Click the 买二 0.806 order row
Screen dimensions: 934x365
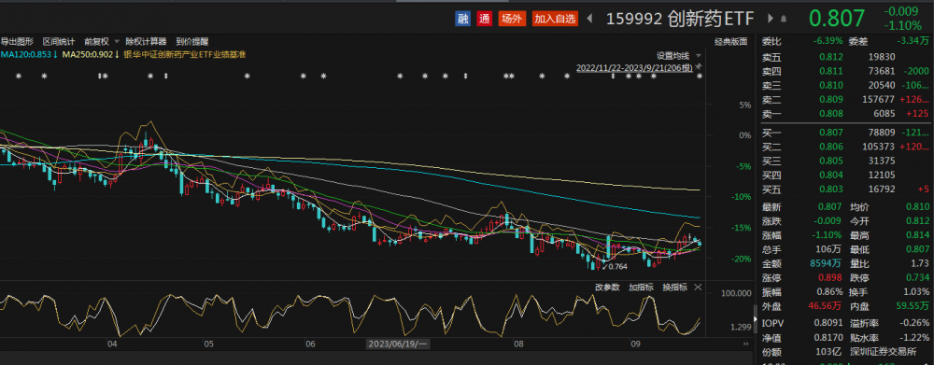pos(846,147)
